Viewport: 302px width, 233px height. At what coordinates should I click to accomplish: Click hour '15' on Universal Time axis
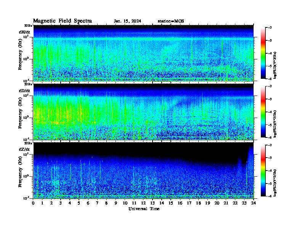[171, 203]
